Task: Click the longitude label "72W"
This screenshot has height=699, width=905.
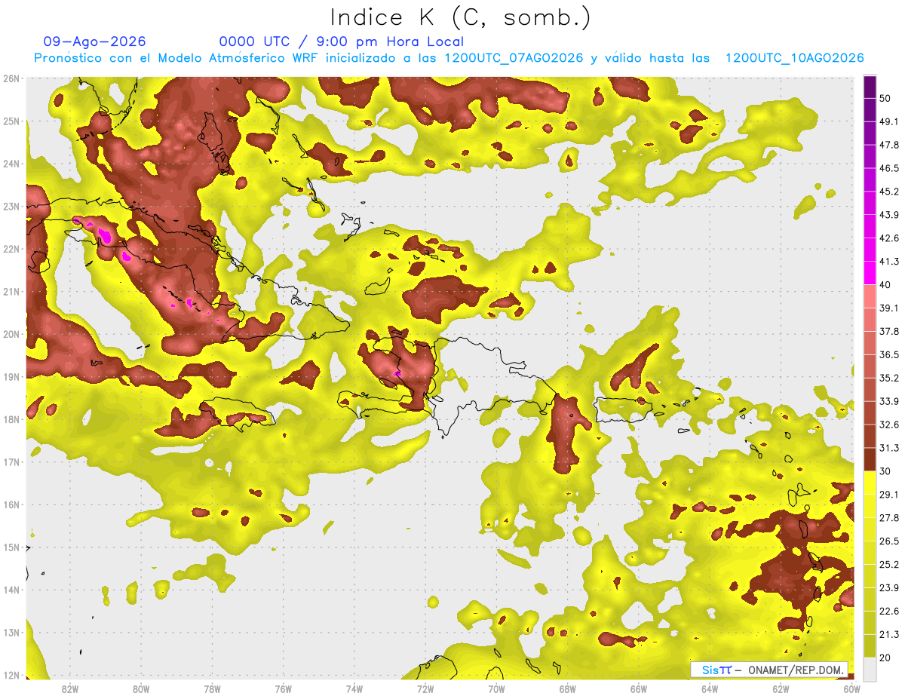Action: [425, 688]
